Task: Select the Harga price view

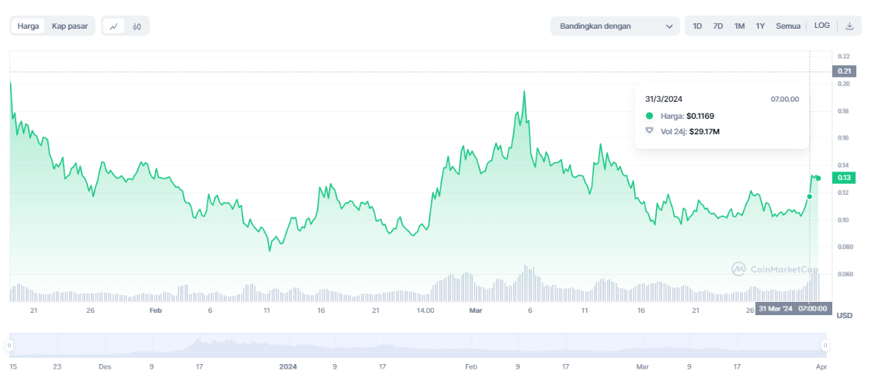Action: [x=29, y=26]
